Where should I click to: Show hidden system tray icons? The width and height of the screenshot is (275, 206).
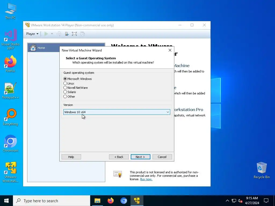227,201
